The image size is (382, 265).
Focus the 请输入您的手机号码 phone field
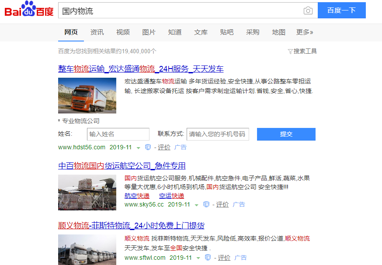(218, 134)
